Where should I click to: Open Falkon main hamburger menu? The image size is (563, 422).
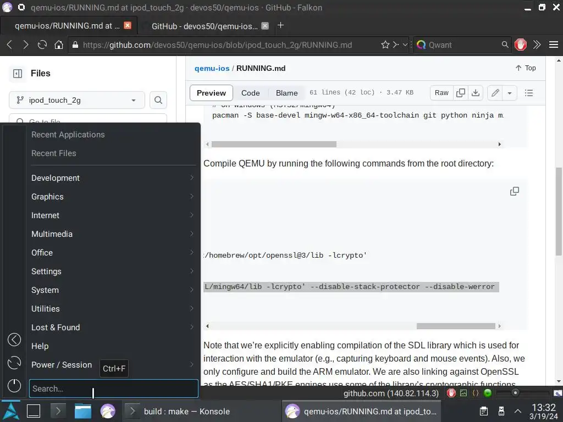coord(553,45)
